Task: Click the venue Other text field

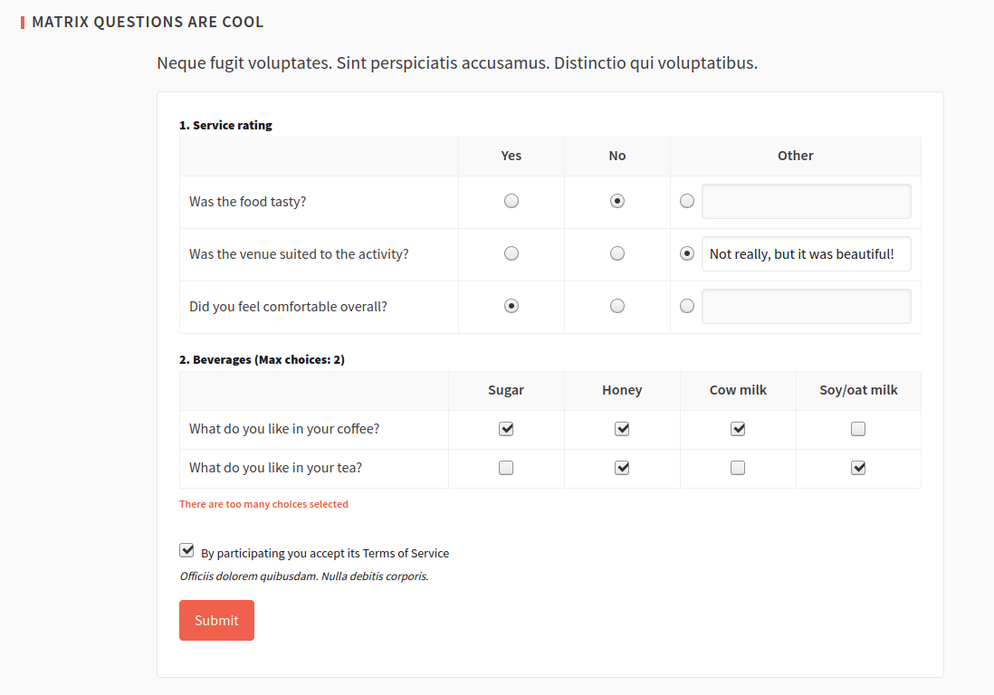Action: coord(806,254)
